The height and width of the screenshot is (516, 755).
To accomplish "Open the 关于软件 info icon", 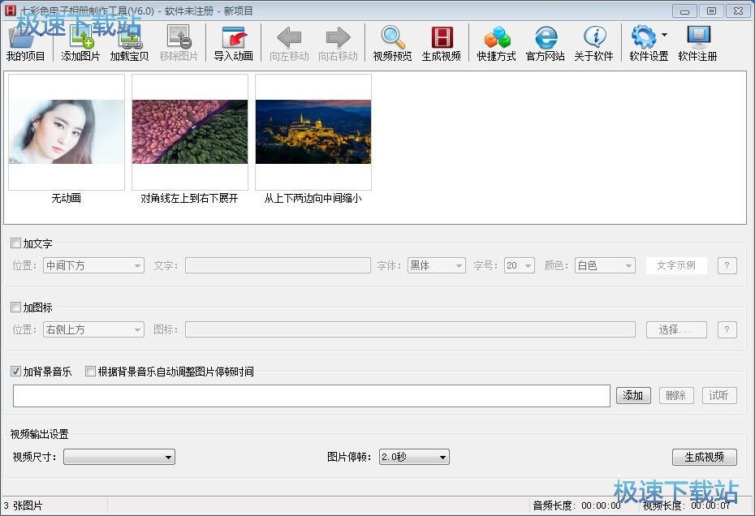I will point(594,37).
